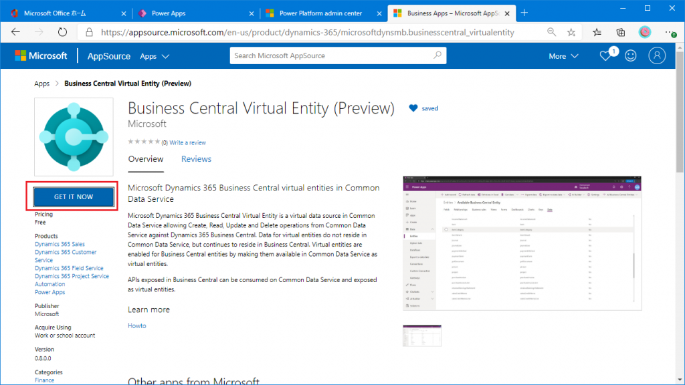
Task: Refresh the page with the reload icon
Action: [62, 31]
